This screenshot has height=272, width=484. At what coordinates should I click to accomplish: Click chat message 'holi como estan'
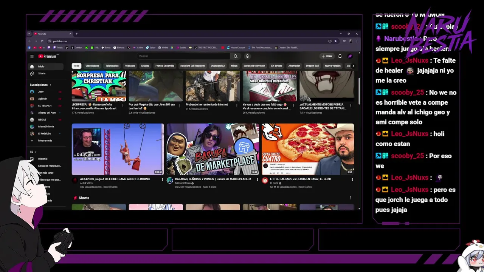410,139
